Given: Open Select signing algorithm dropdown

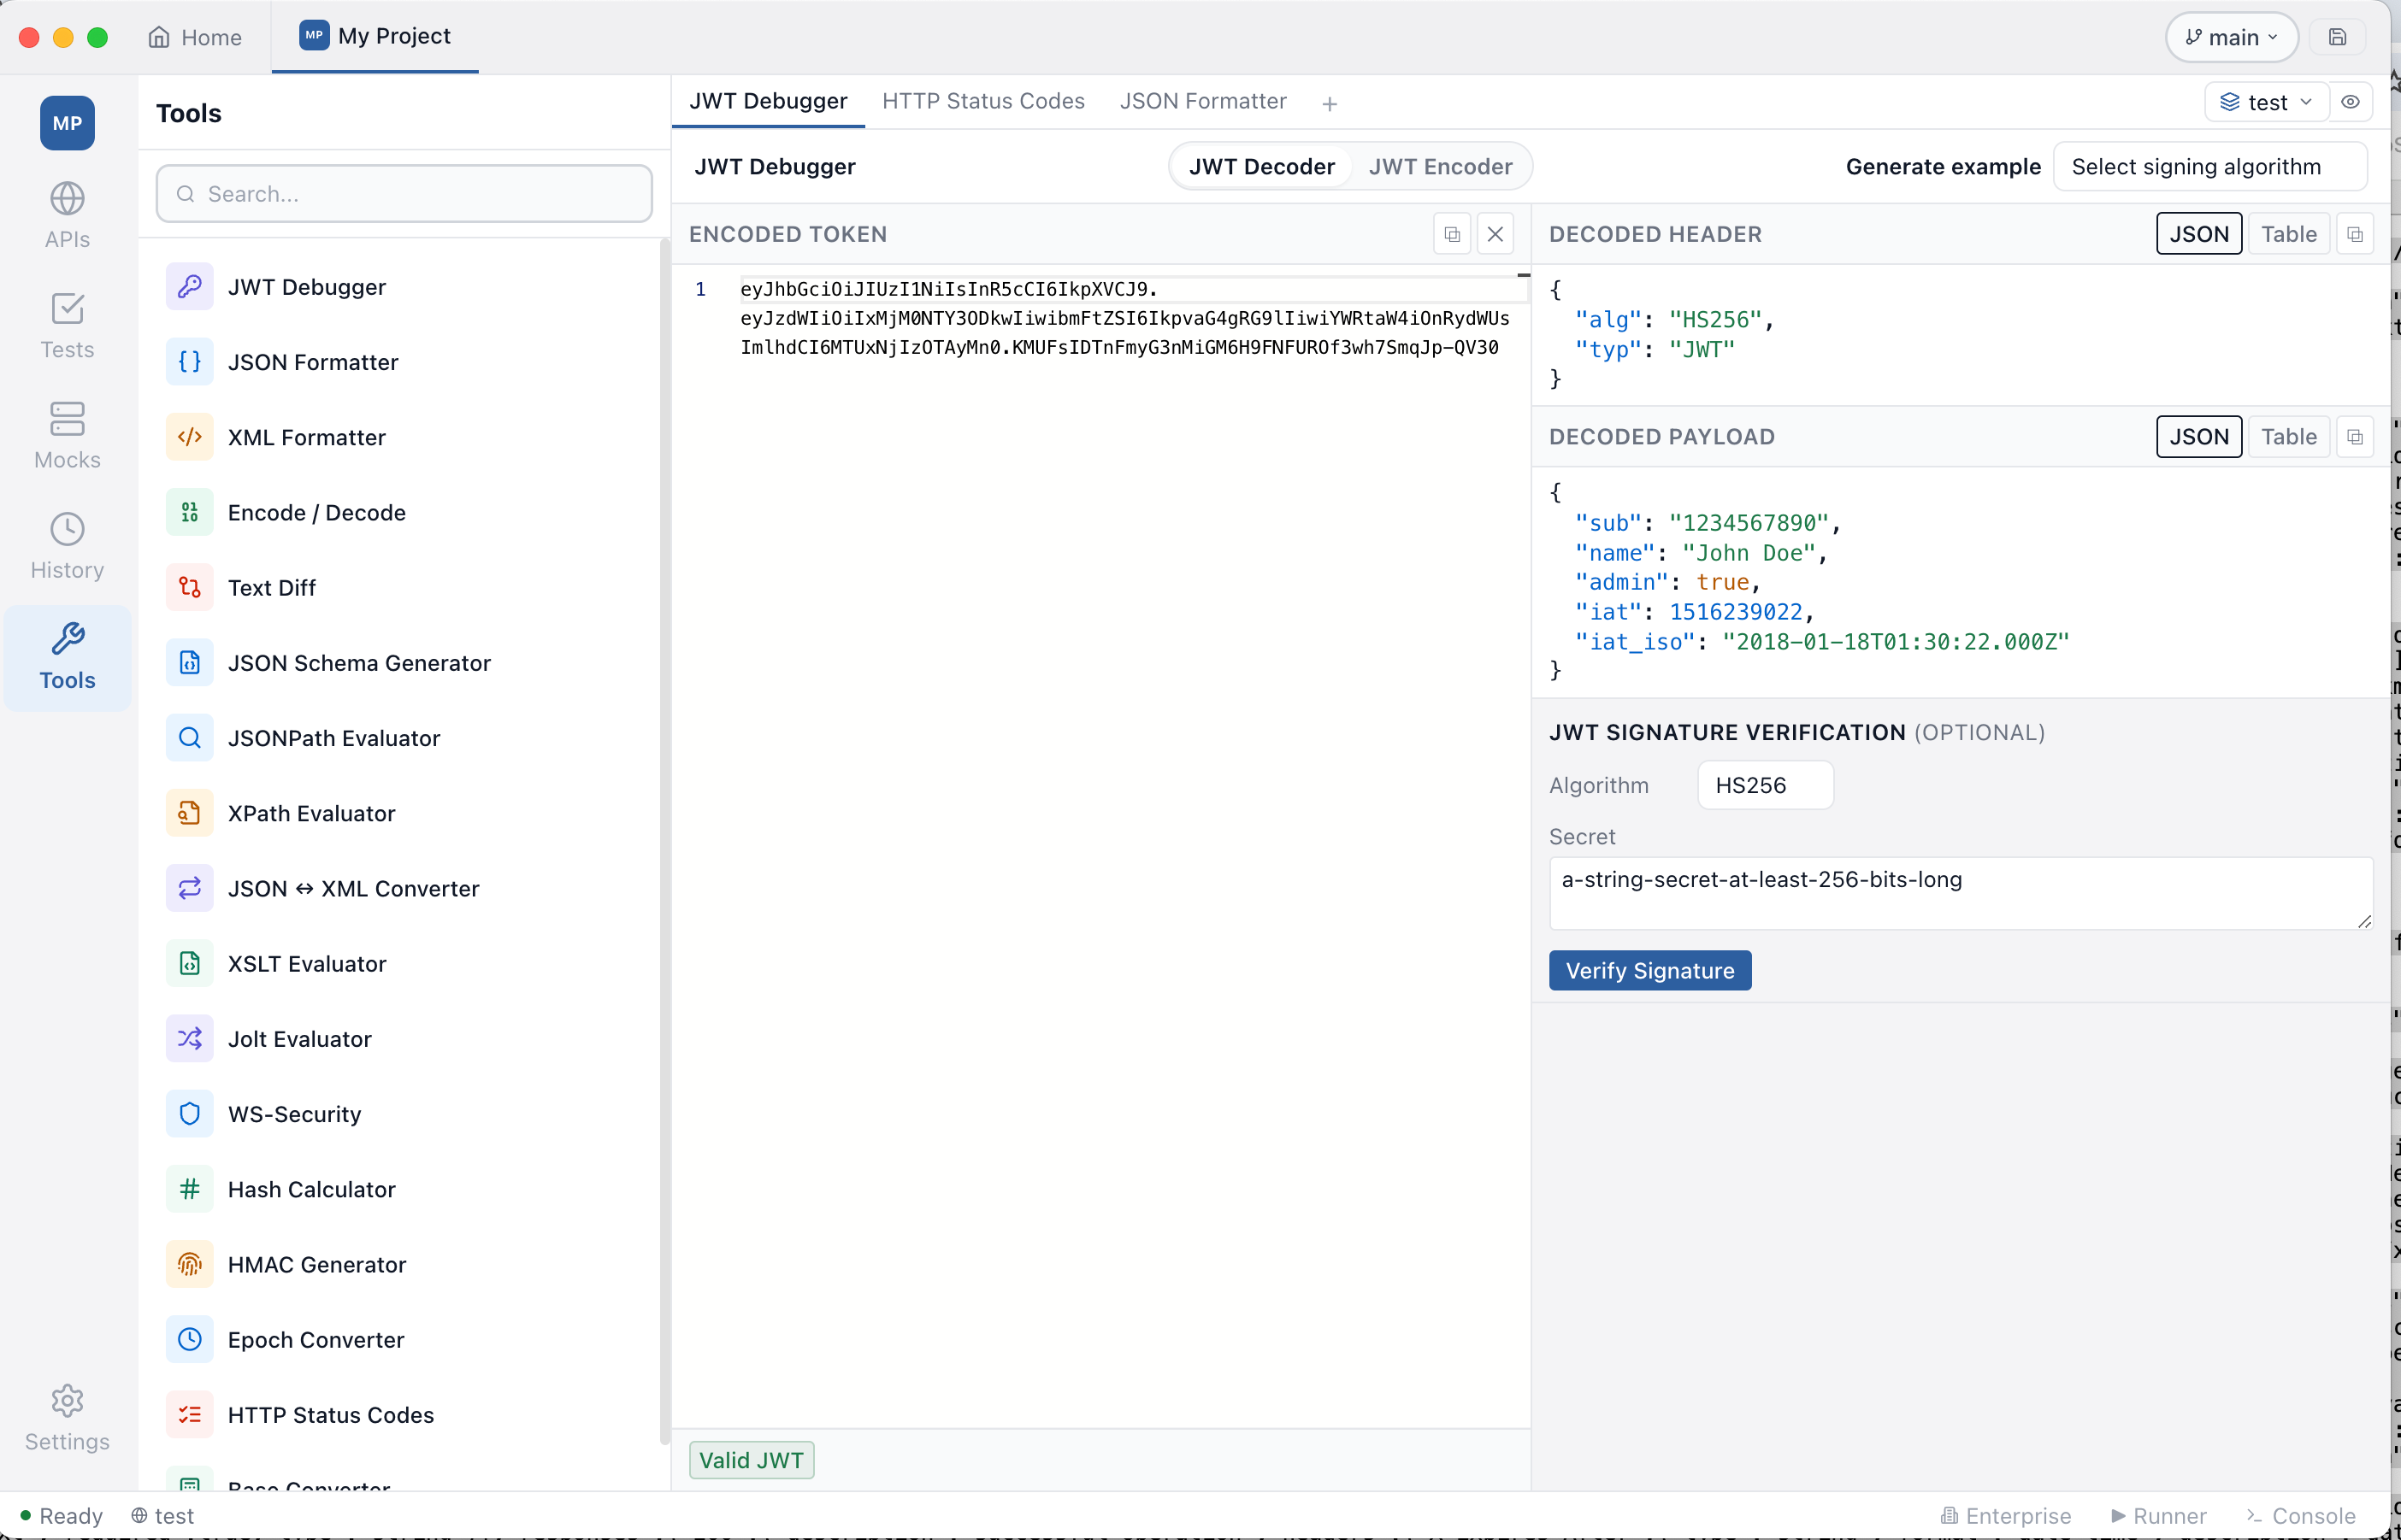Looking at the screenshot, I should 2210,167.
